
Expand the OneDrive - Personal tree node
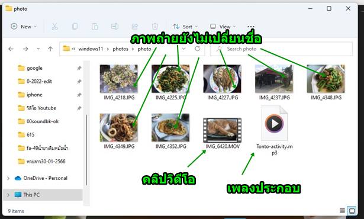coord(8,178)
